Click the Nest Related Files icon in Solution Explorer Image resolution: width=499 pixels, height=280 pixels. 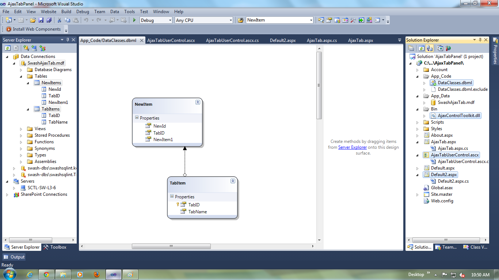(429, 48)
